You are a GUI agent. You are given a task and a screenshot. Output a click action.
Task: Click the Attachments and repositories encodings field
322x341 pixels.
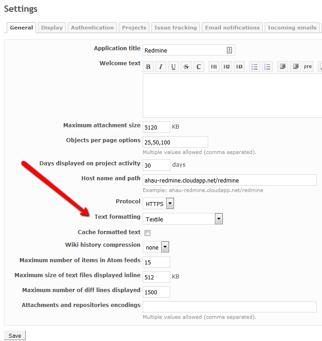coord(229,307)
